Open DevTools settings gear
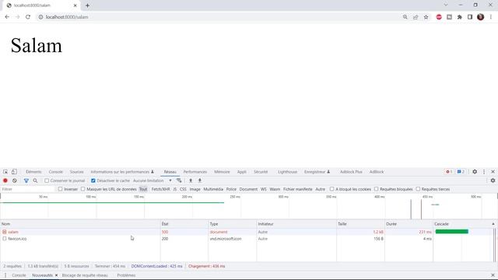The height and width of the screenshot is (280, 498). click(475, 172)
